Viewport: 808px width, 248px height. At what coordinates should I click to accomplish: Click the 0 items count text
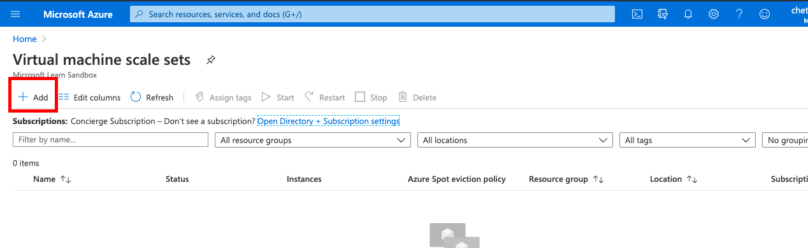tap(26, 163)
